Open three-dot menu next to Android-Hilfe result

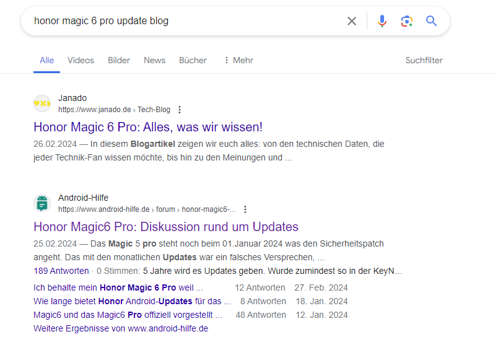(245, 209)
